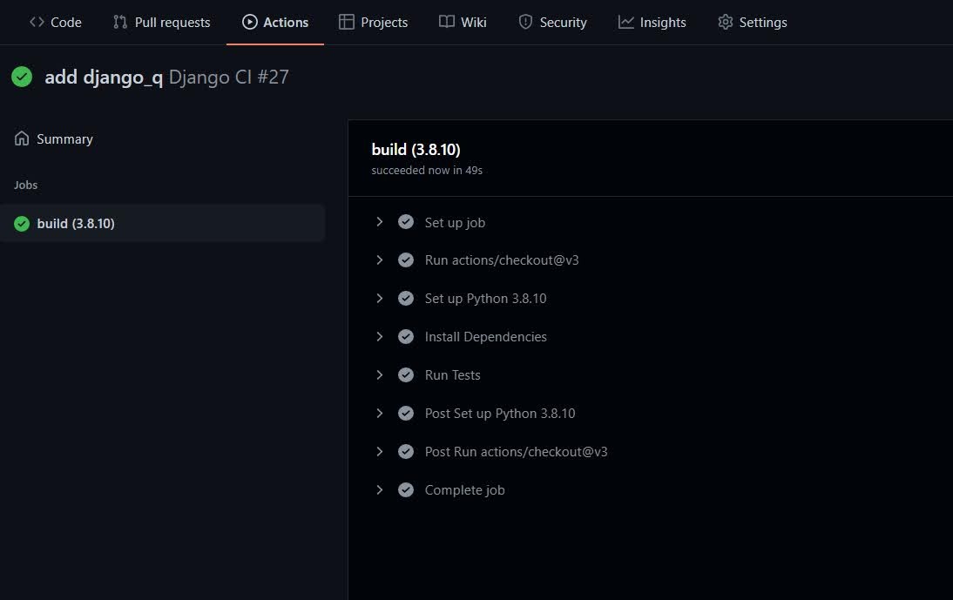Click check icon on Post Run actions/checkout@v3

406,451
